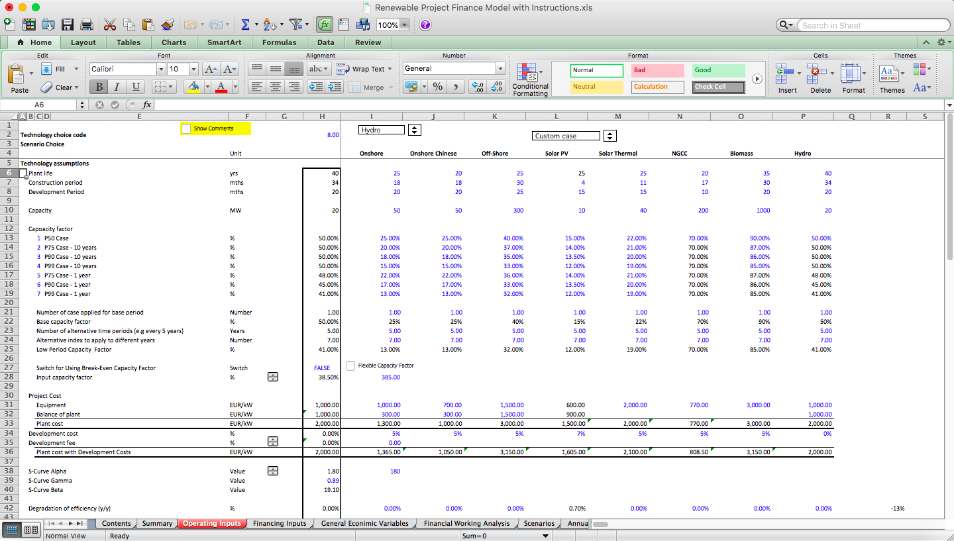The image size is (954, 541).
Task: Expand the cell styles gallery arrow
Action: pos(757,79)
